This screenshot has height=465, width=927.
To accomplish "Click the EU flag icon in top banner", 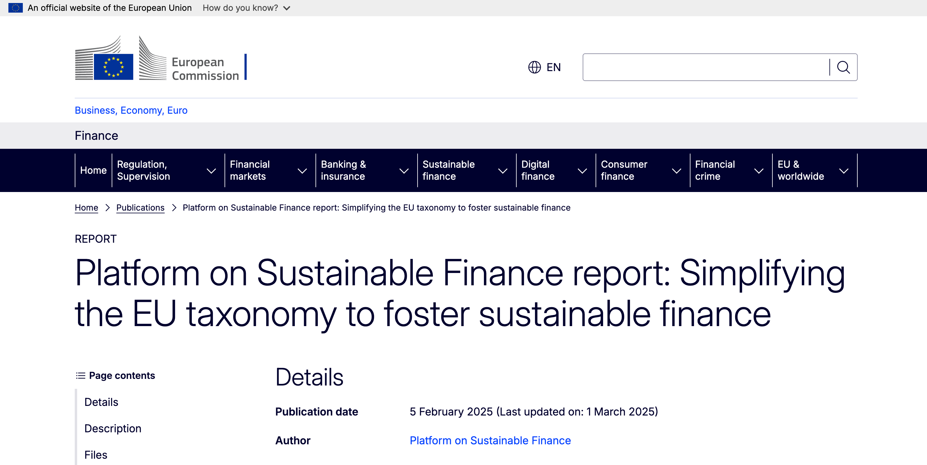I will tap(16, 8).
